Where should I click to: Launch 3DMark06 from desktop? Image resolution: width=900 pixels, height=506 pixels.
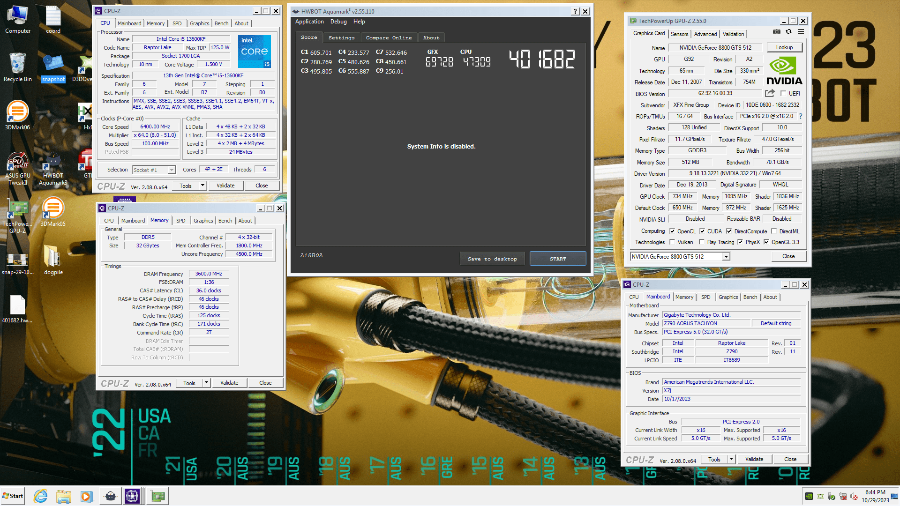(18, 115)
